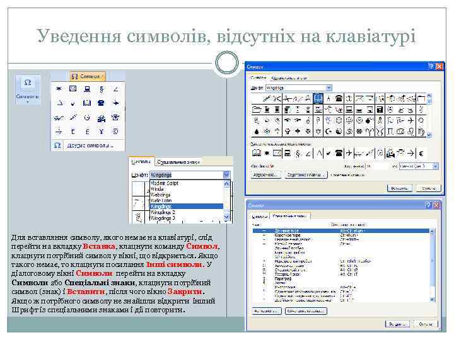Switch to Специальные знаки tab in upper dialog

tap(289, 78)
